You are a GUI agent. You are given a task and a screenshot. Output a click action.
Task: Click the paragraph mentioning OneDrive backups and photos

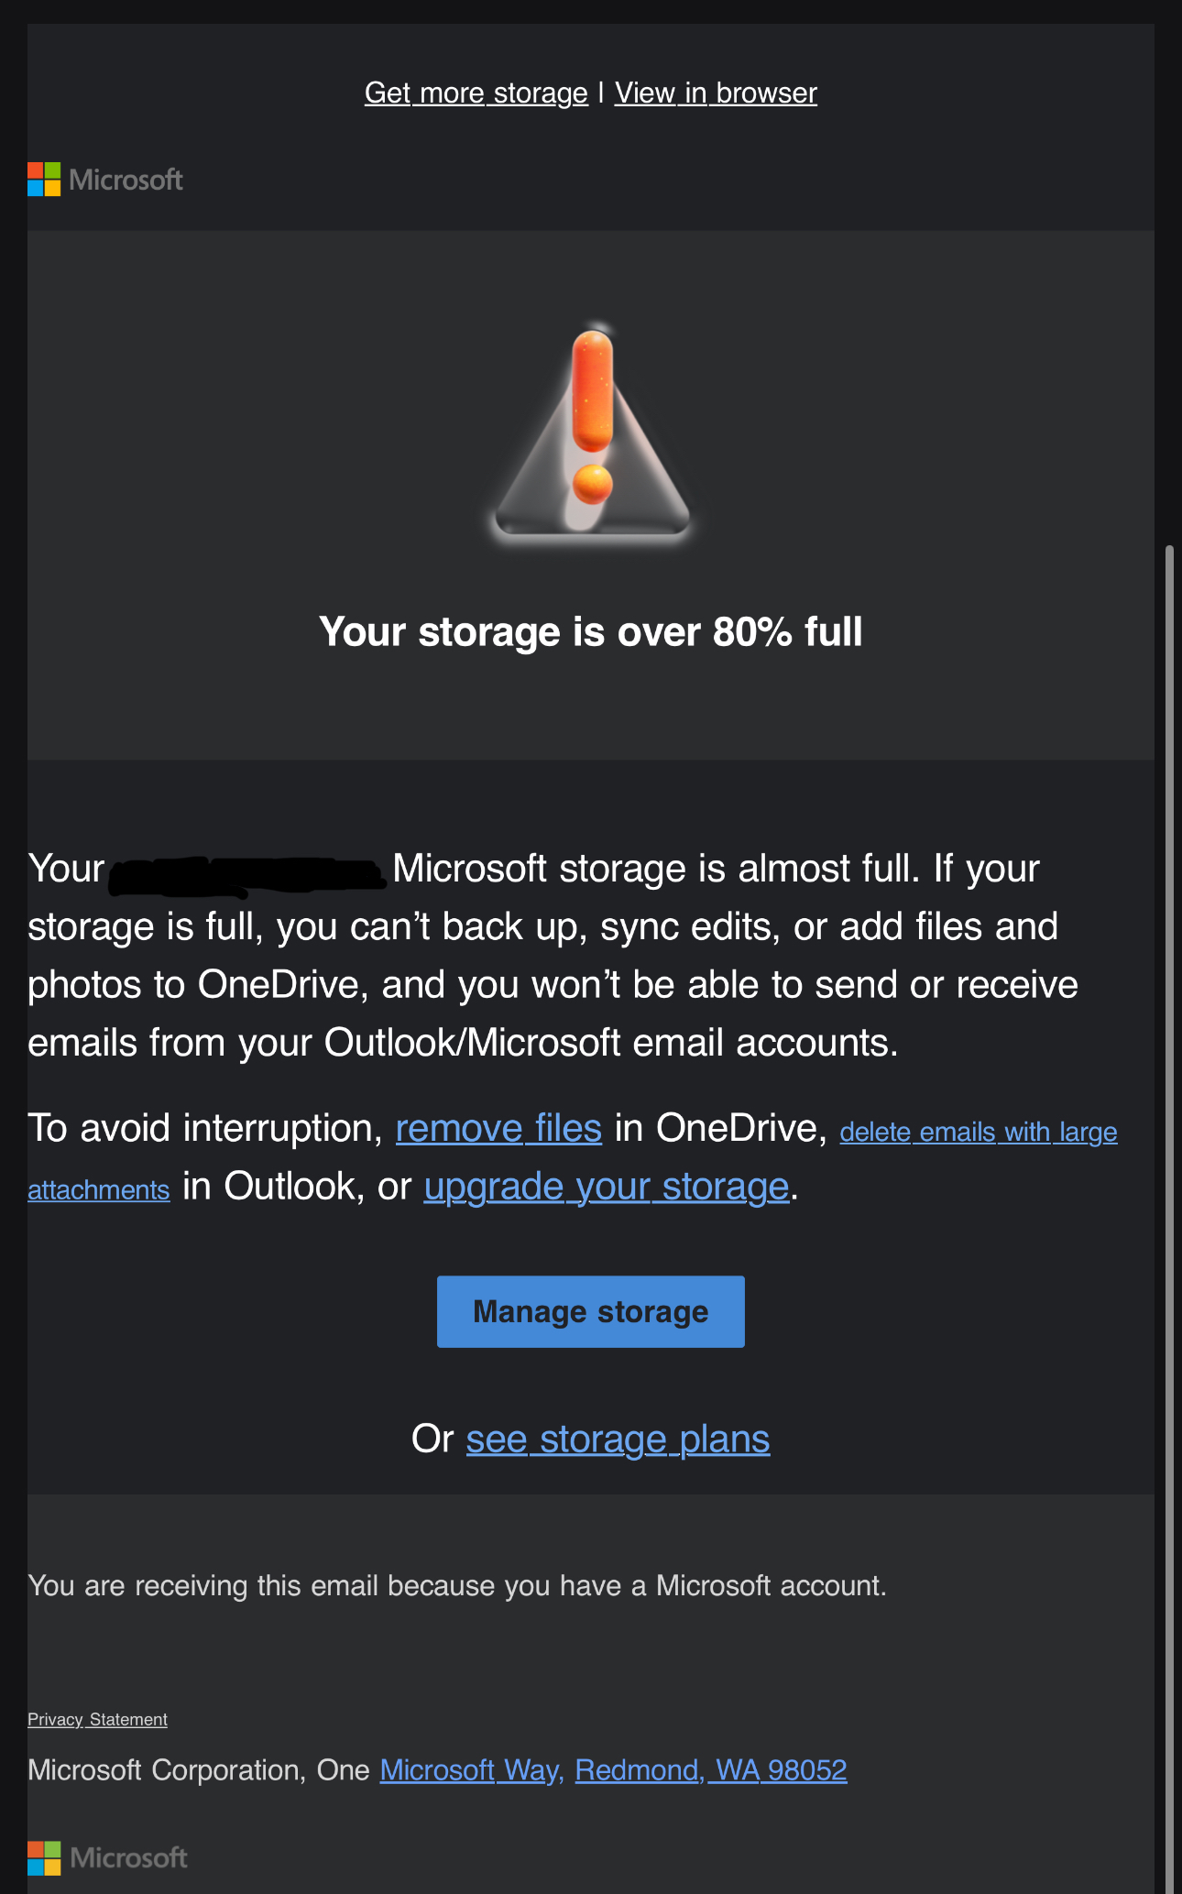tap(553, 956)
